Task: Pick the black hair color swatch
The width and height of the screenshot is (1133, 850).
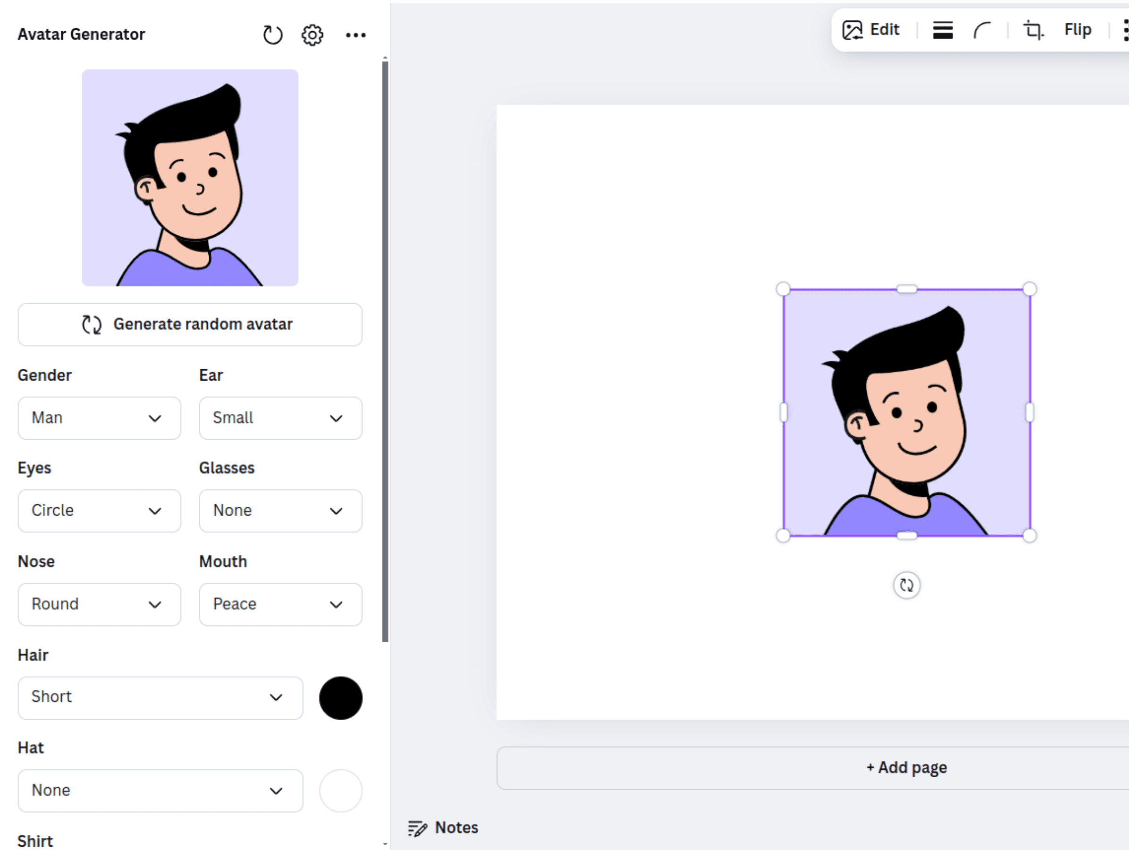Action: tap(341, 698)
